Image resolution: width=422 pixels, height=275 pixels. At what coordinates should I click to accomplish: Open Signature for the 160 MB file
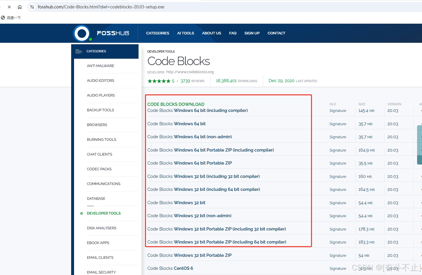click(x=338, y=177)
